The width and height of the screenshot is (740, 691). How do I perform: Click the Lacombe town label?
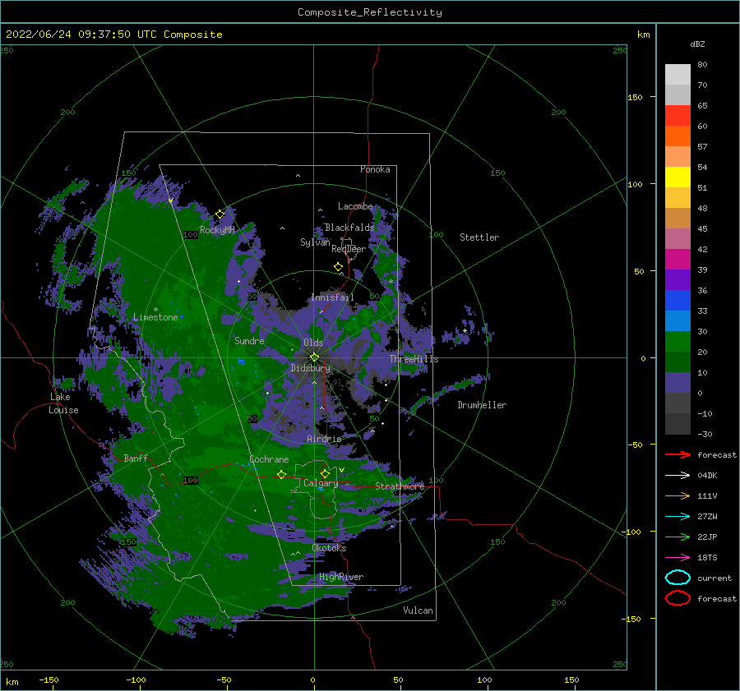point(355,206)
